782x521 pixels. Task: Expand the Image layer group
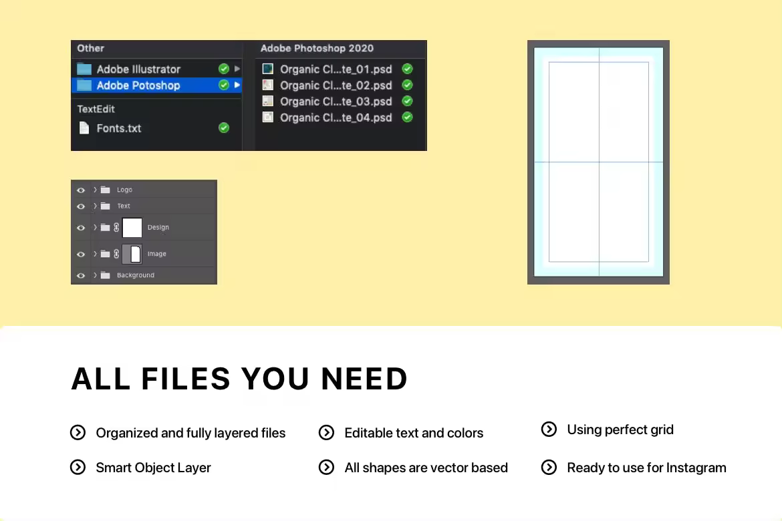(x=95, y=254)
